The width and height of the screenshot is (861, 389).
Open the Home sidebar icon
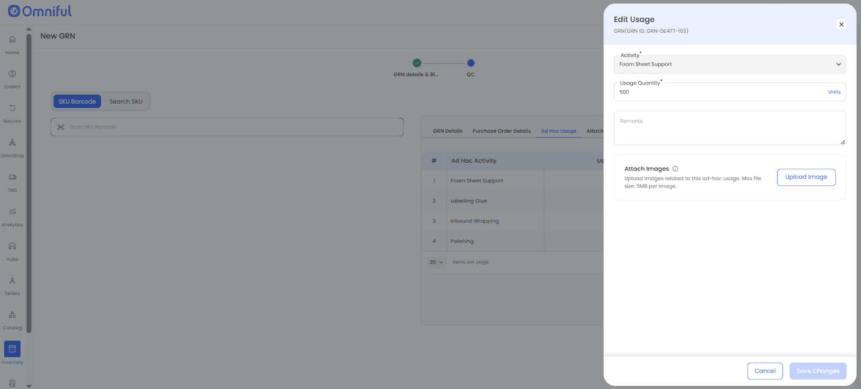pyautogui.click(x=12, y=40)
